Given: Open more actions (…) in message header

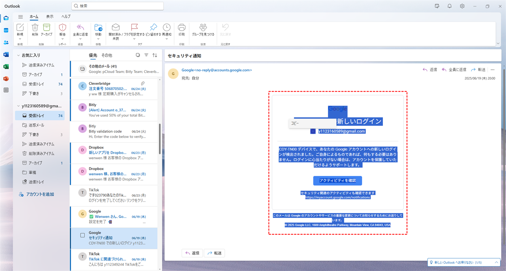Looking at the screenshot, I should coord(492,69).
